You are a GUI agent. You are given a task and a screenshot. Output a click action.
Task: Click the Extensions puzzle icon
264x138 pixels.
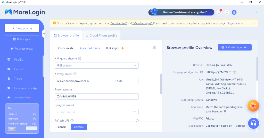[x=9, y=88]
